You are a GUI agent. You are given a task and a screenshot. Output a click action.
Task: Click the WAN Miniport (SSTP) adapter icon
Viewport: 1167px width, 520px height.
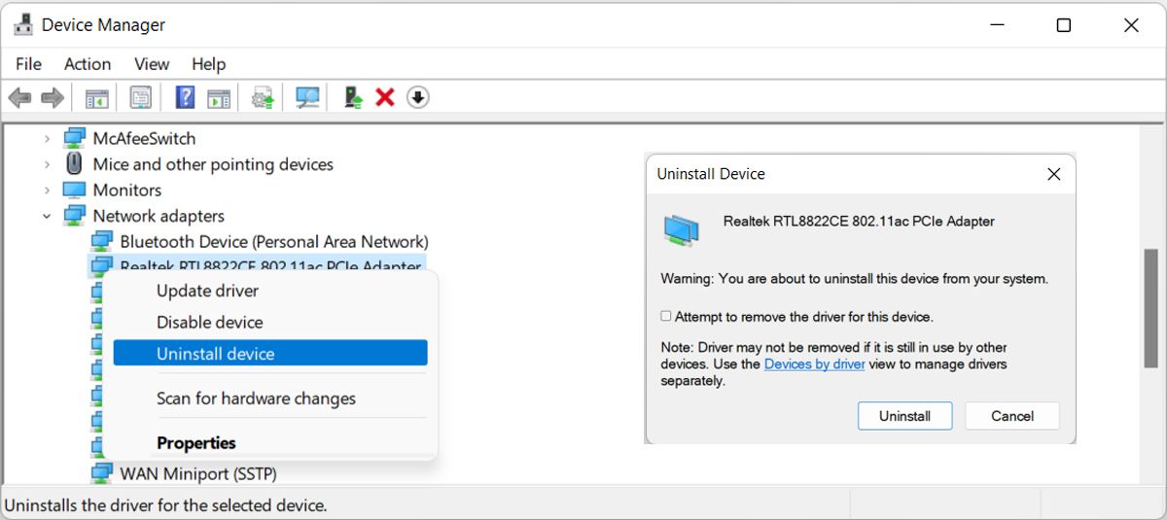click(x=101, y=473)
